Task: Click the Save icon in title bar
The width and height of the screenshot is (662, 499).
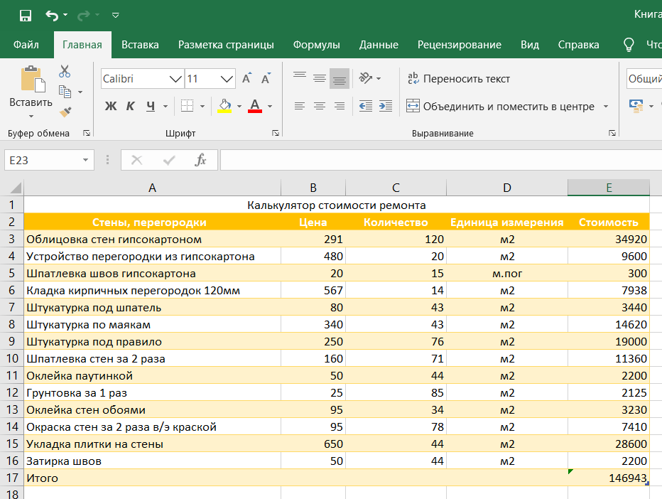Action: click(25, 15)
